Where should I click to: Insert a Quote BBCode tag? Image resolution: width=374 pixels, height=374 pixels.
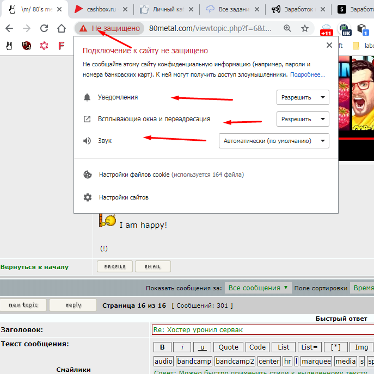228,347
